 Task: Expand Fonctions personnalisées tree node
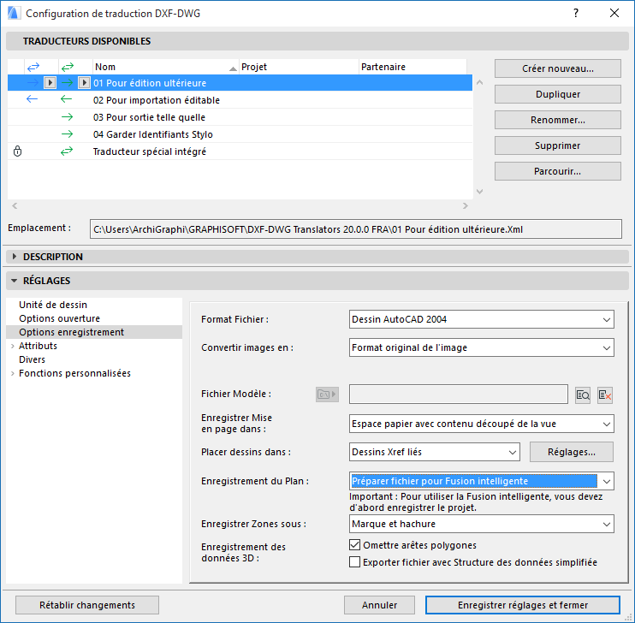[x=13, y=373]
